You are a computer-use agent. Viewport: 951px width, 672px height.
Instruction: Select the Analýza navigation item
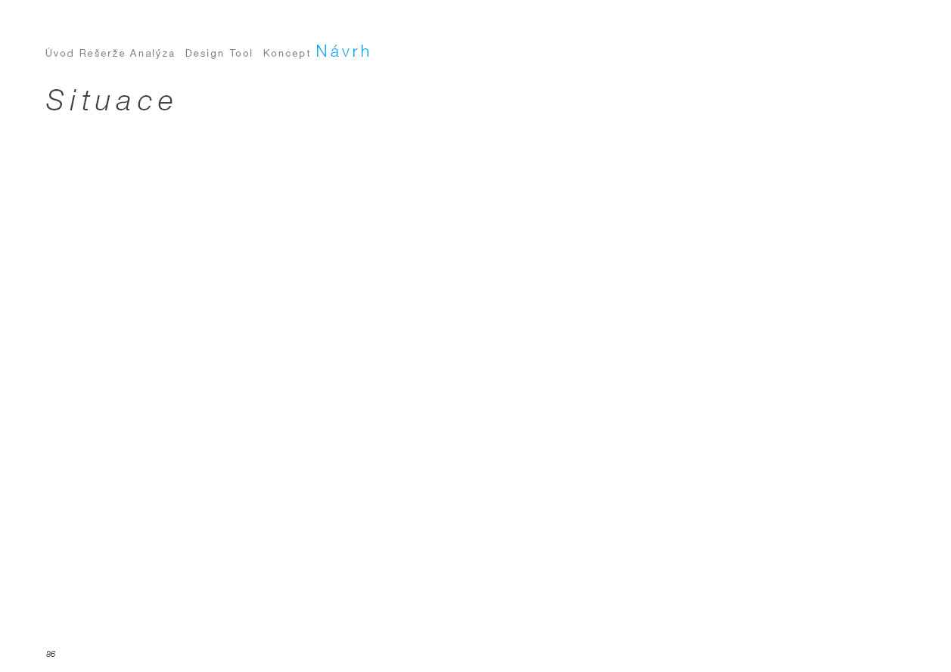point(152,54)
